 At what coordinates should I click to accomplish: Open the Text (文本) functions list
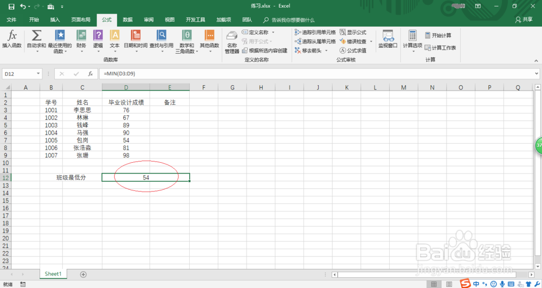[115, 41]
